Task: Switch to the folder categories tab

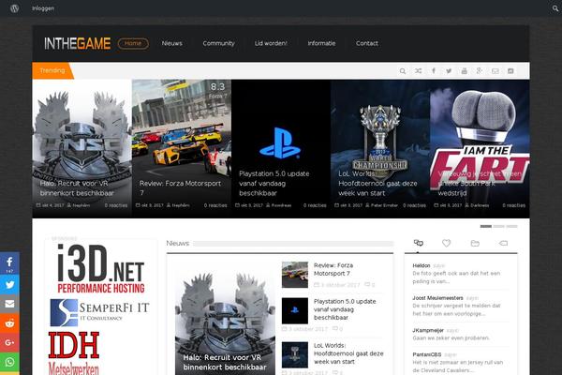Action: (x=475, y=244)
